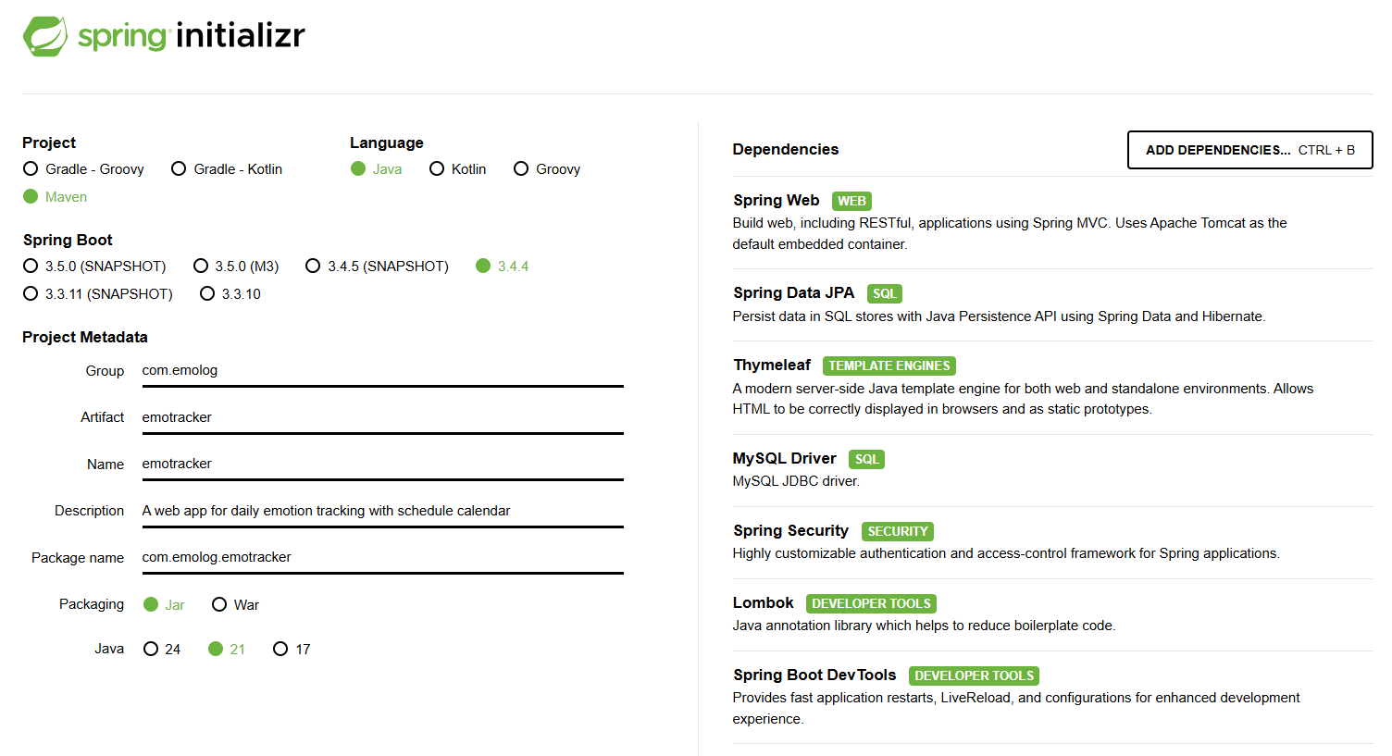Click the Lombok dependency title
Viewport: 1392px width, 756px height.
click(763, 603)
